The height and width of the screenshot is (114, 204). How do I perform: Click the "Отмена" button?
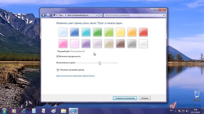[145, 98]
